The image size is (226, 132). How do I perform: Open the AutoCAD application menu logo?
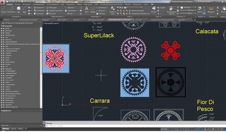coord(2,2)
